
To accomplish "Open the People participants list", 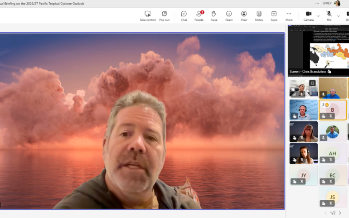I will tap(199, 16).
